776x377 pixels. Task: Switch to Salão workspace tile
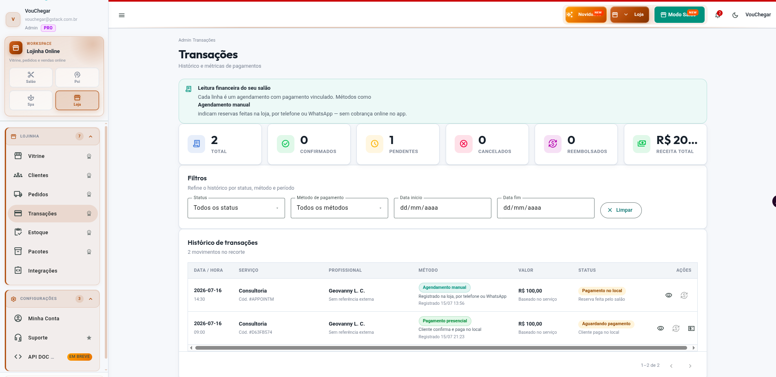click(x=31, y=78)
